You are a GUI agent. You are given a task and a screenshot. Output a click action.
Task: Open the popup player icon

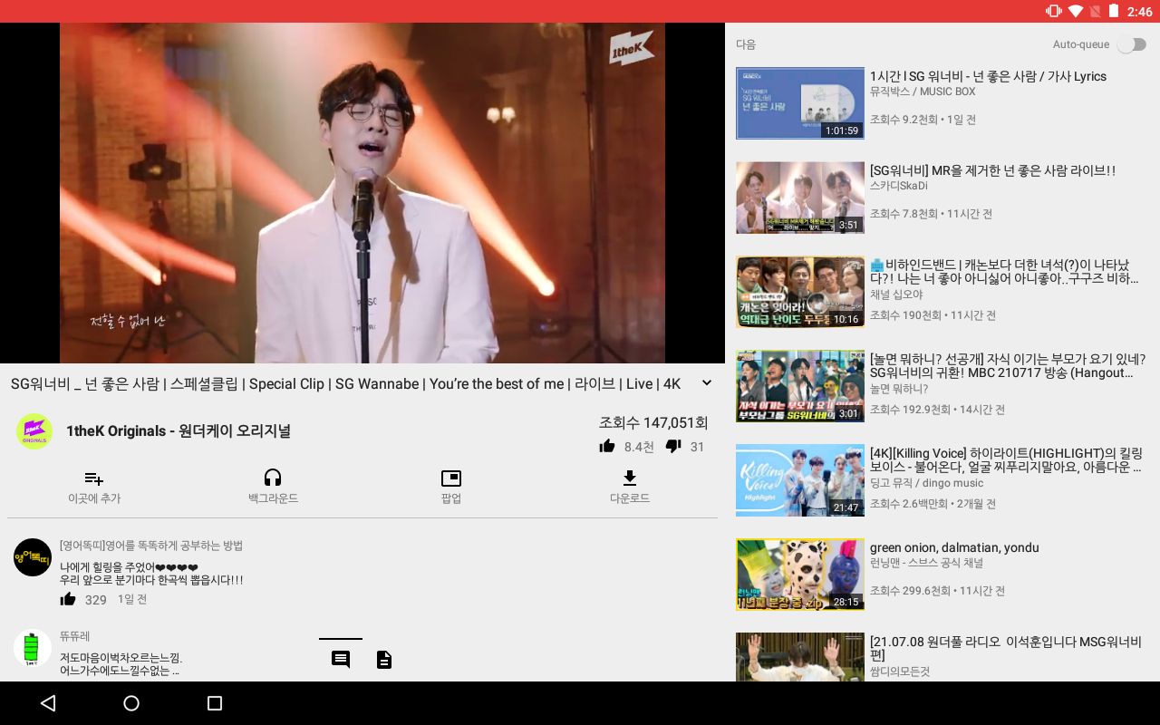[451, 478]
